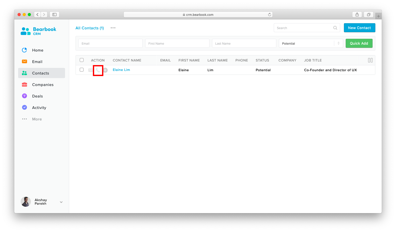Click the phone call icon for Elaine Lim

click(x=98, y=70)
